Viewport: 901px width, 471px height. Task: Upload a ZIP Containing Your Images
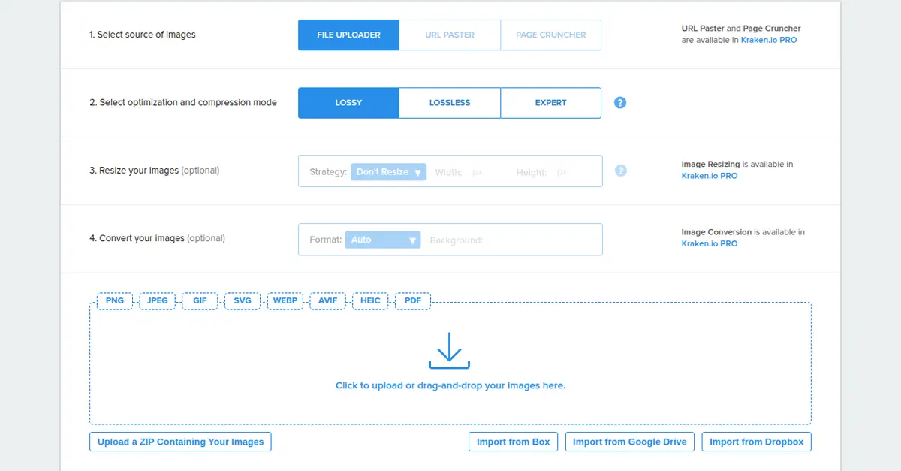point(180,442)
